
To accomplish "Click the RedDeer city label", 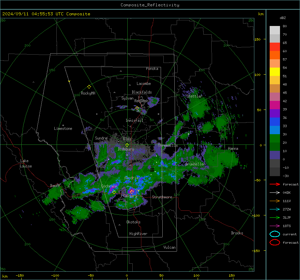I will point(141,101).
